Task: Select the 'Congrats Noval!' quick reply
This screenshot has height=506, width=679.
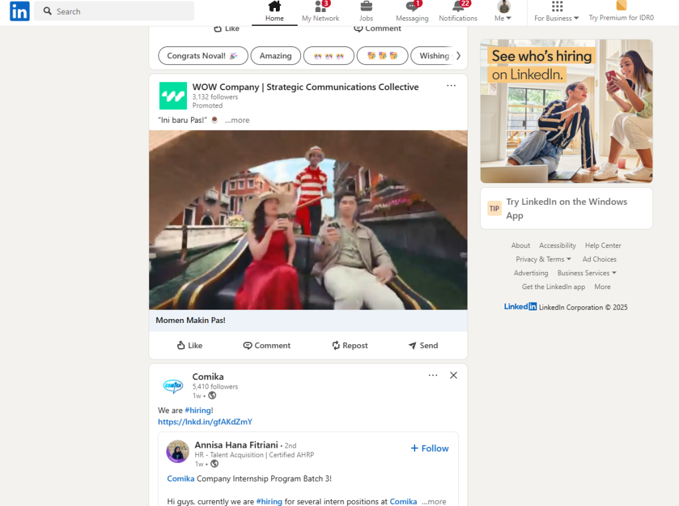Action: point(203,56)
